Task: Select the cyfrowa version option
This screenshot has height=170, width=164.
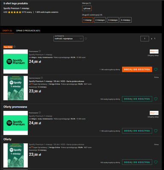Action: point(87,8)
